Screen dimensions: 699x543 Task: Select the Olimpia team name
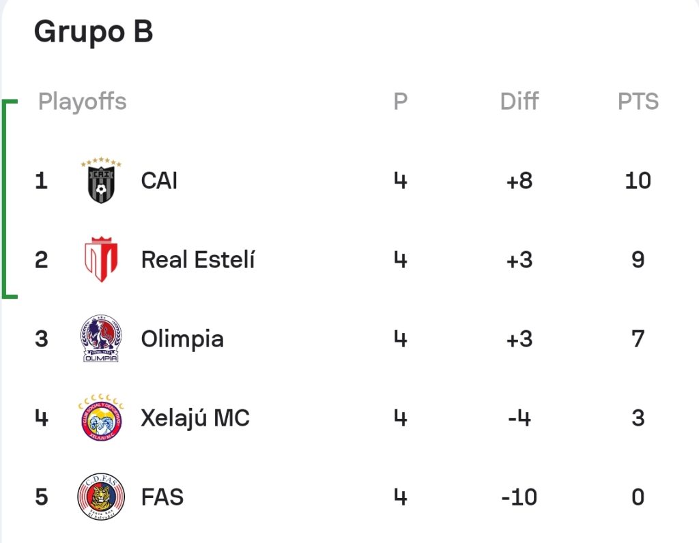coord(182,340)
